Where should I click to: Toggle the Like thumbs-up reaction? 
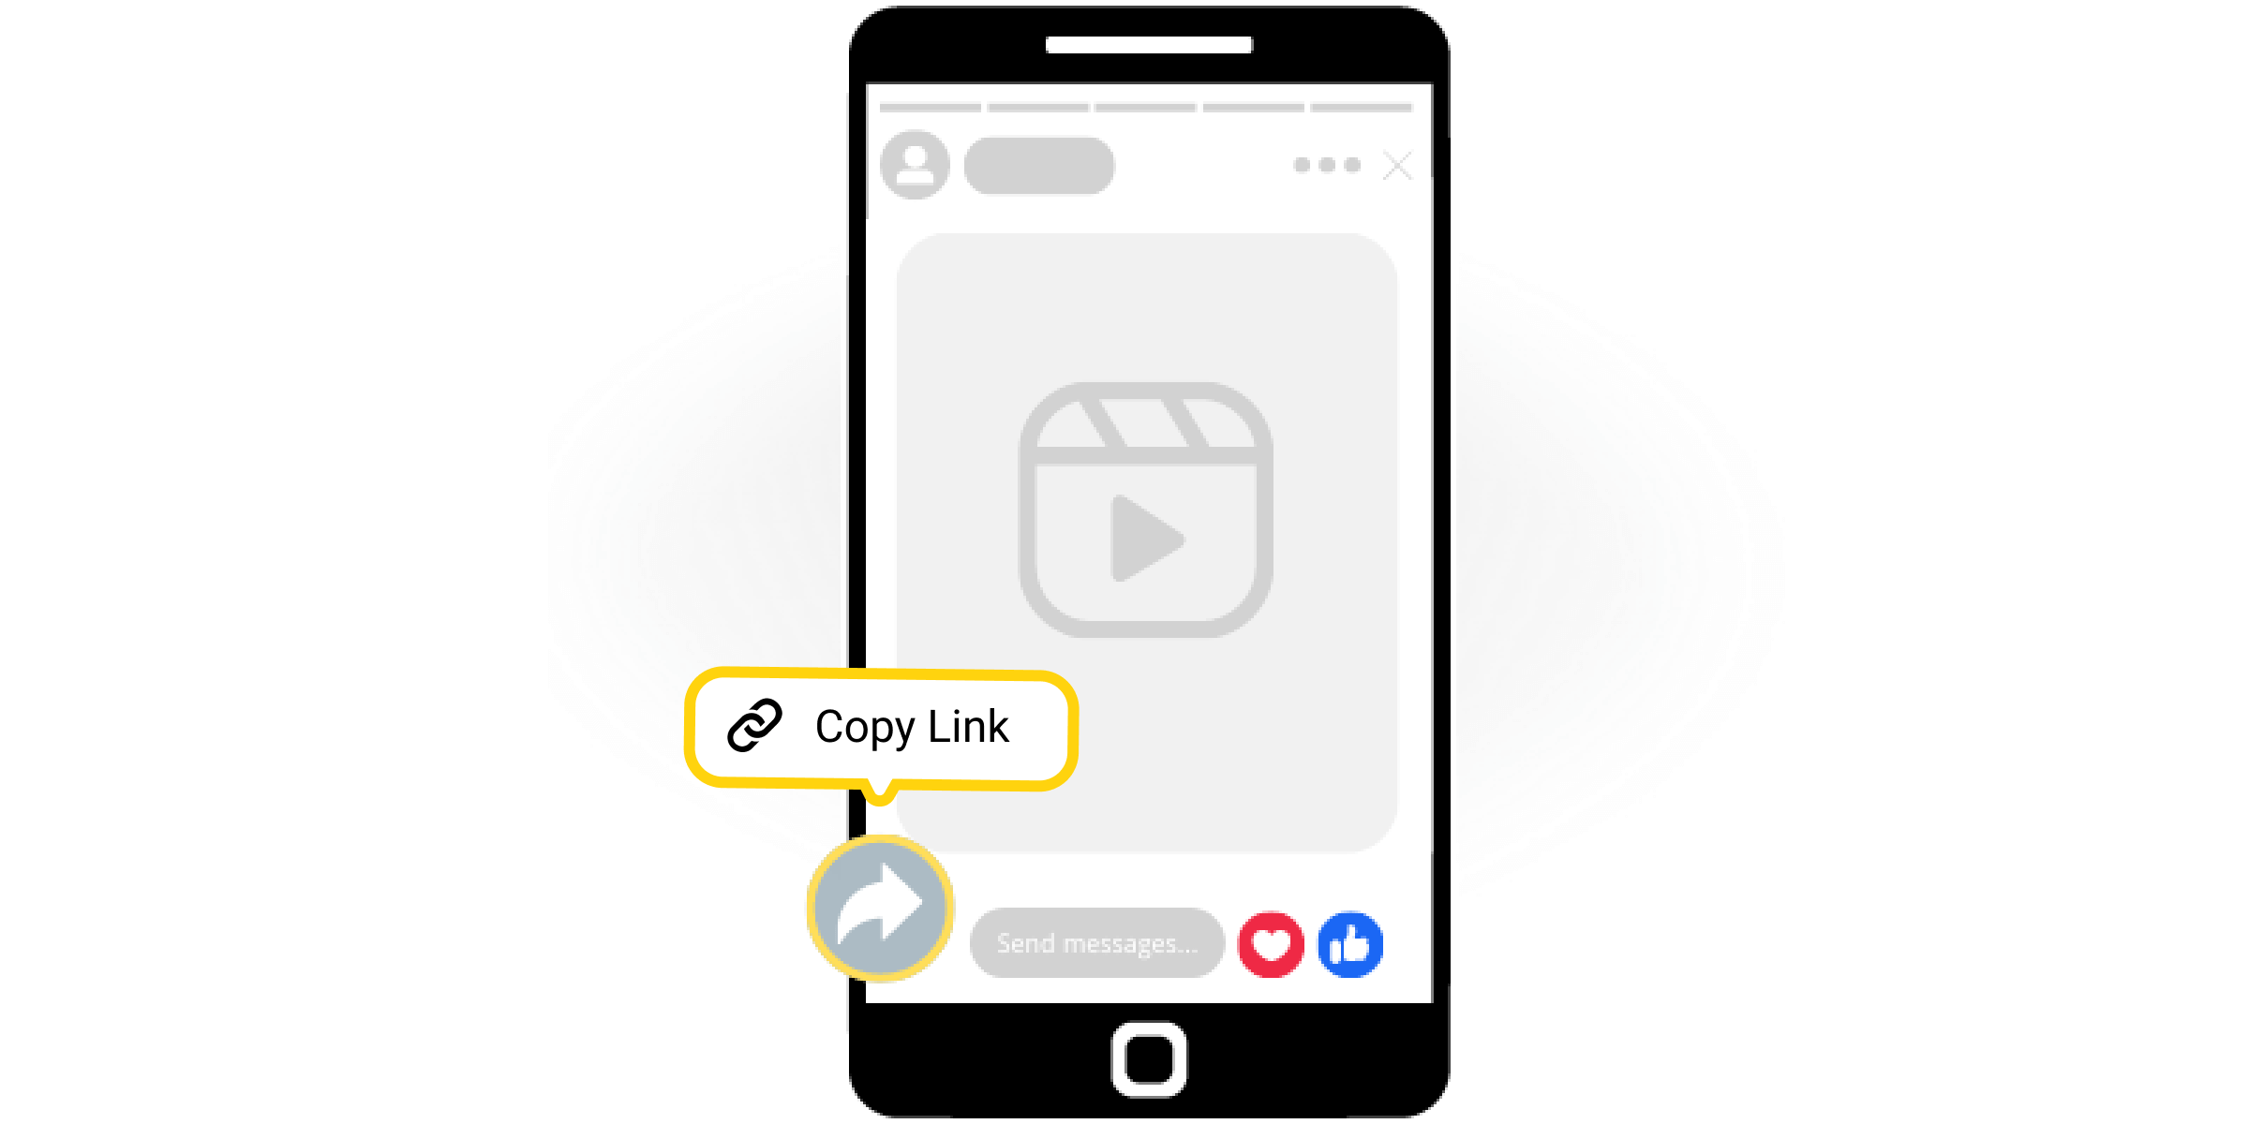click(x=1364, y=948)
